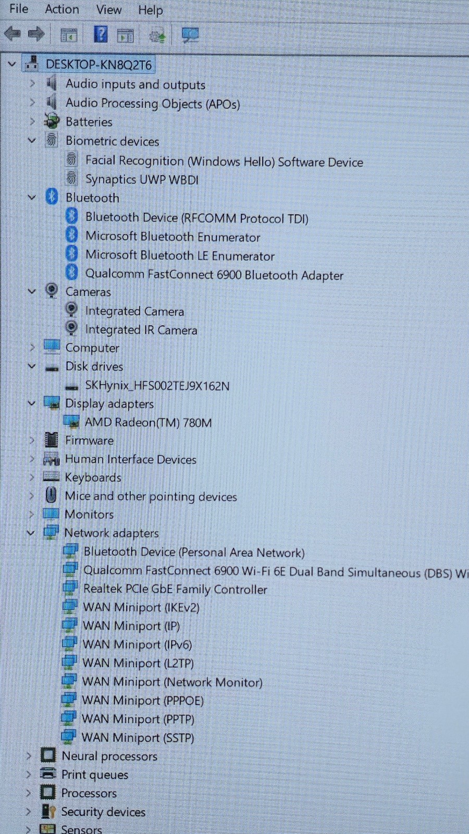Collapse the Cameras category
Screen dimensions: 469x834
click(x=32, y=291)
